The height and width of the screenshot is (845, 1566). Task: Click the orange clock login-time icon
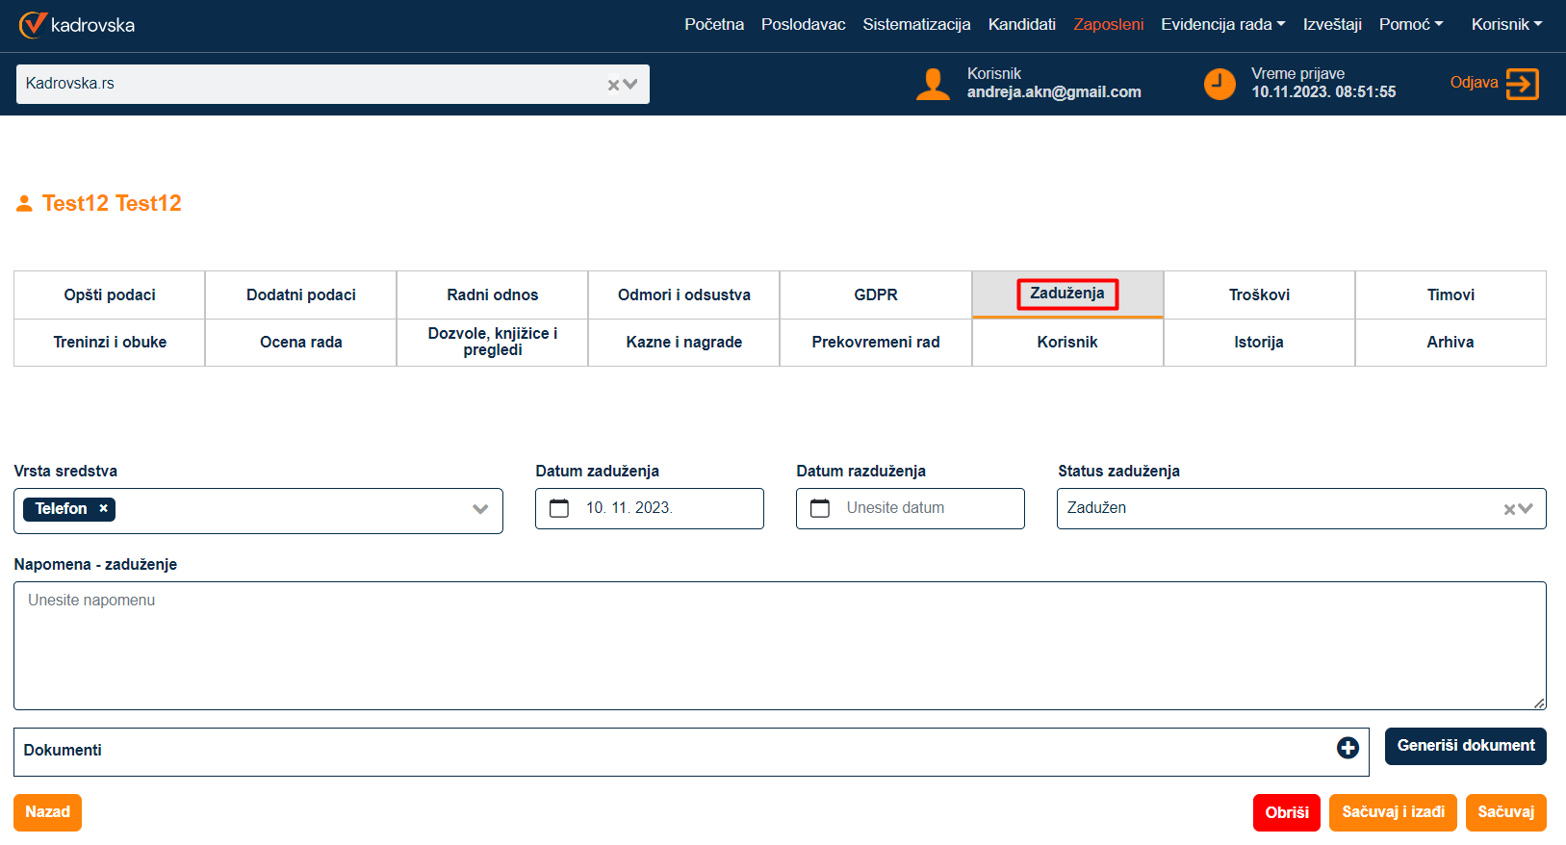1219,84
